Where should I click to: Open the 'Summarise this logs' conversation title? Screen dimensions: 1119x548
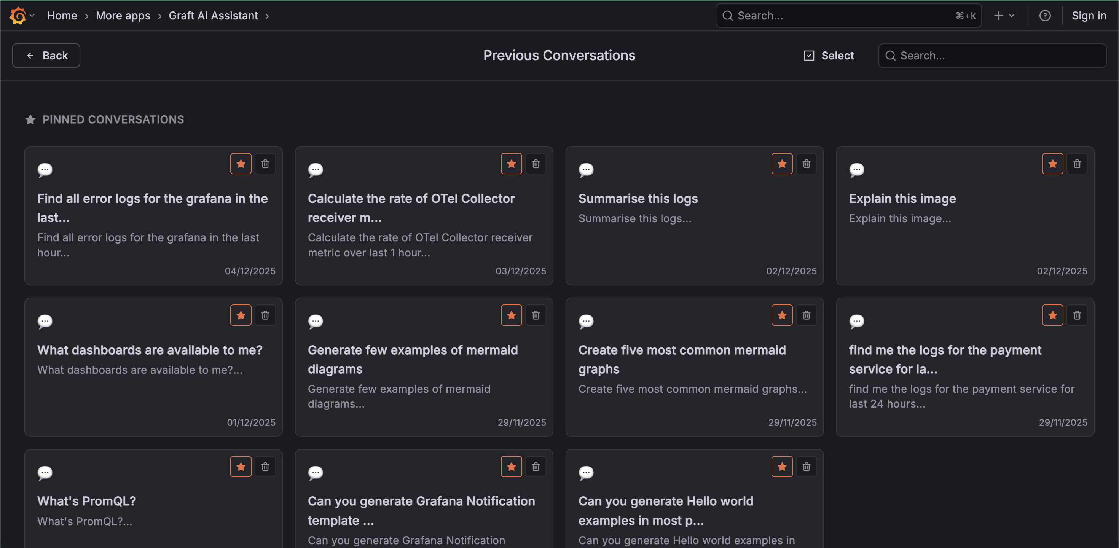click(x=638, y=198)
